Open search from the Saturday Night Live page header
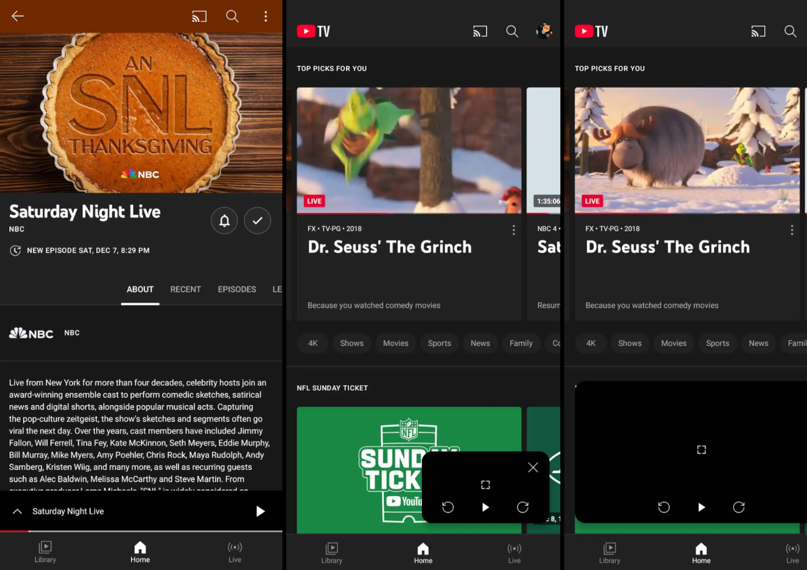The height and width of the screenshot is (570, 807). [232, 16]
